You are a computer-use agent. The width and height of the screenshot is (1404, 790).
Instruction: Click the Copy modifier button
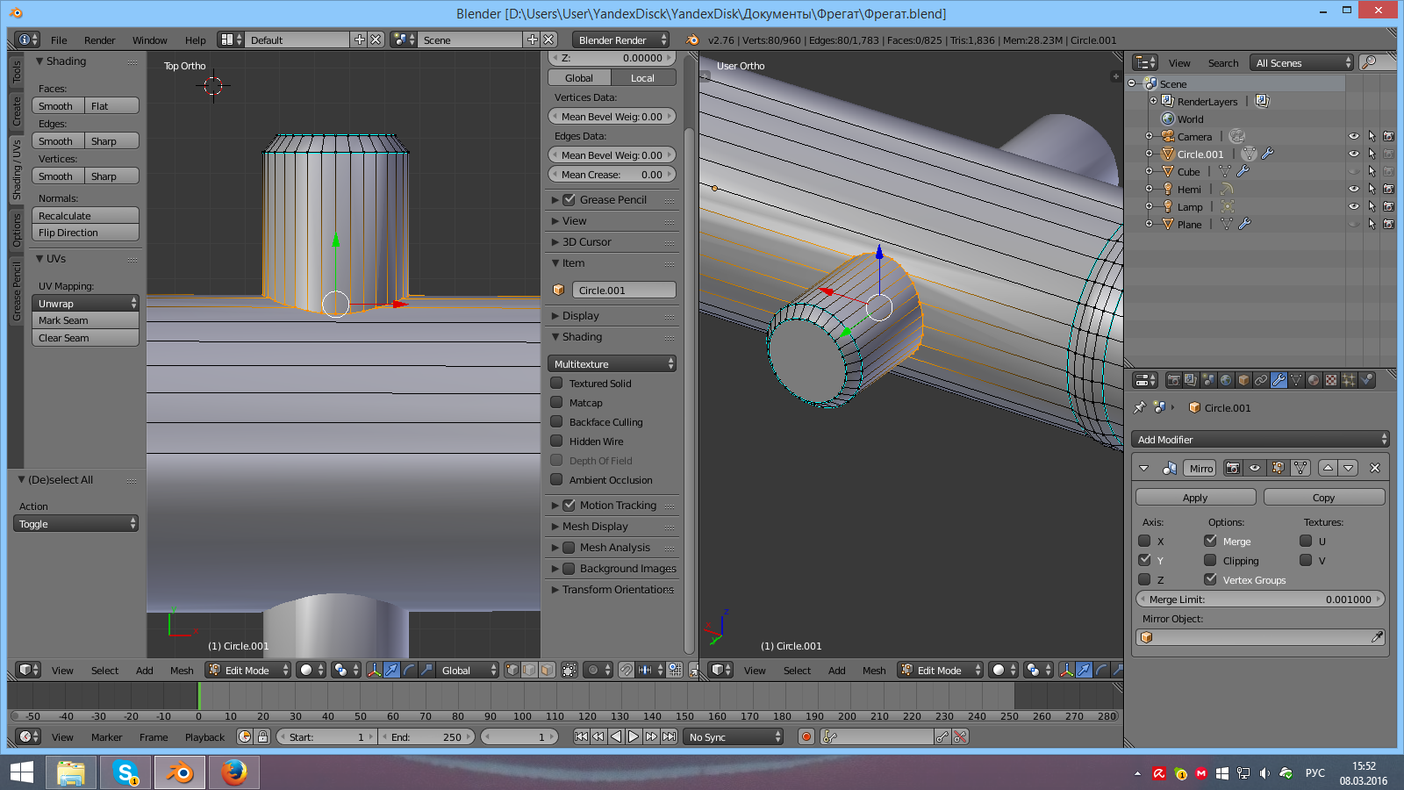coord(1324,497)
